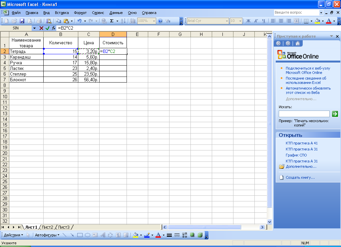The image size is (341, 247).
Task: Insert WordArt from drawing toolbar
Action: point(103,235)
